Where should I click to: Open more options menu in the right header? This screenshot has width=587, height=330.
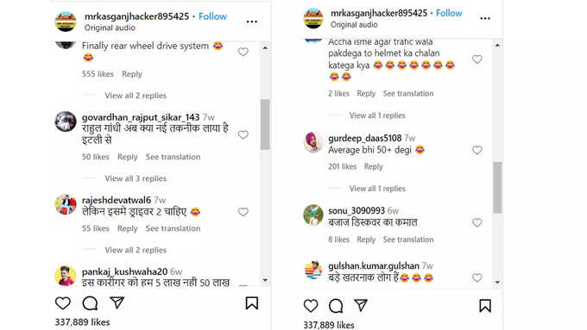click(x=485, y=18)
